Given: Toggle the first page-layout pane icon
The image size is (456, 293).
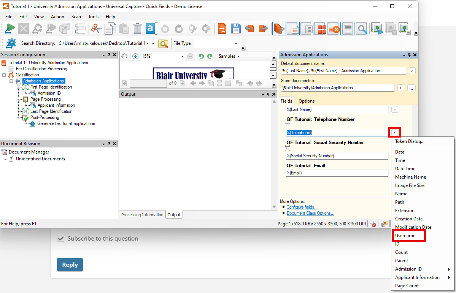Looking at the screenshot, I should [293, 29].
